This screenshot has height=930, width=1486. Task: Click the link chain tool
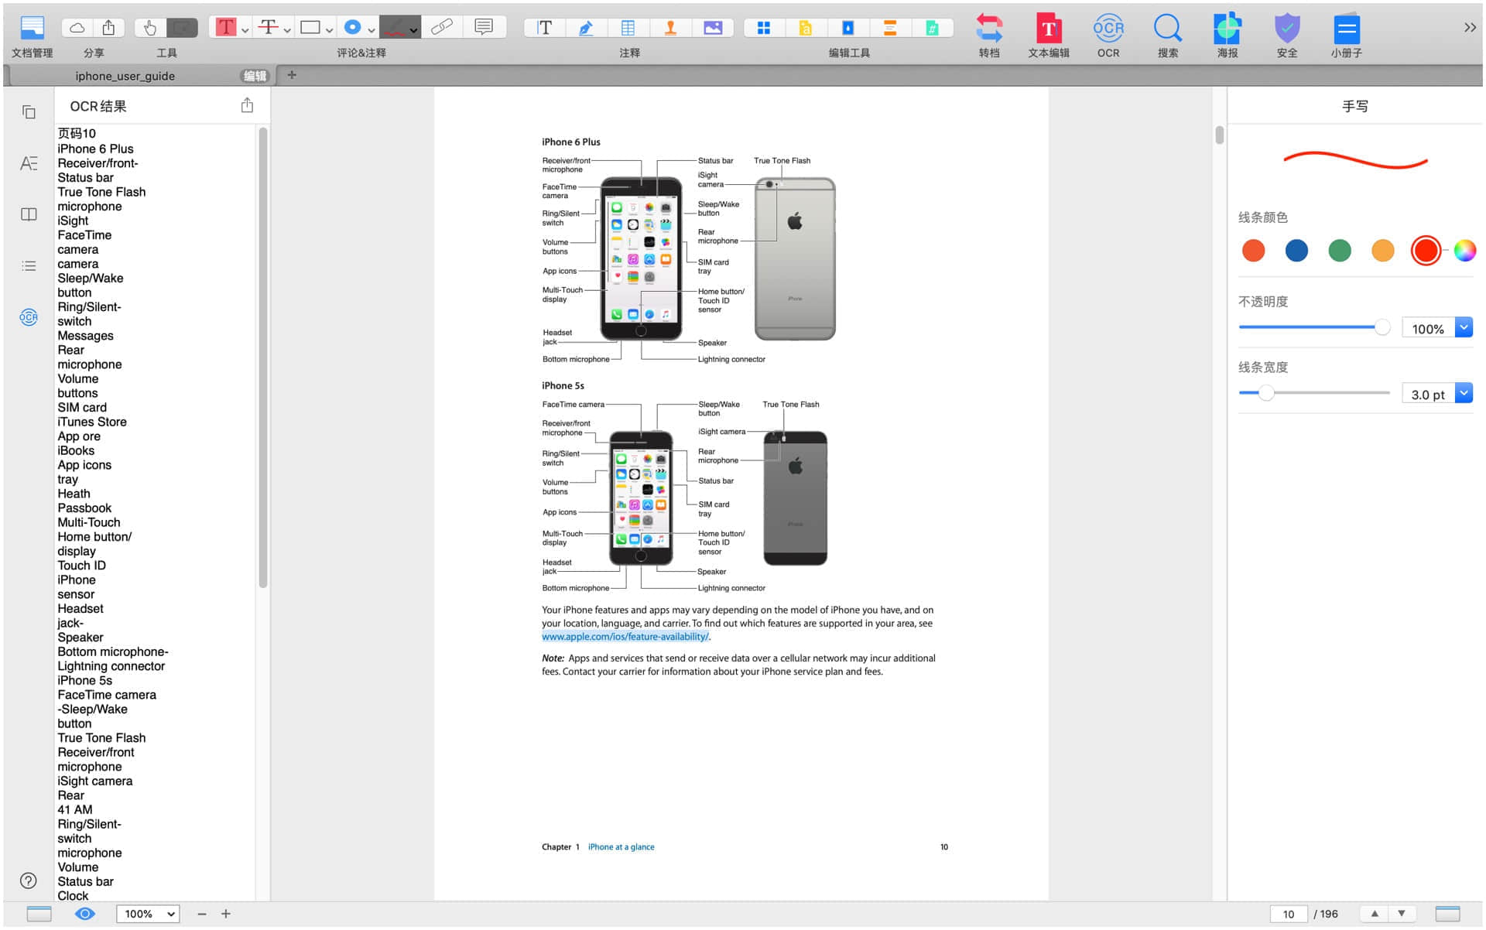441,28
